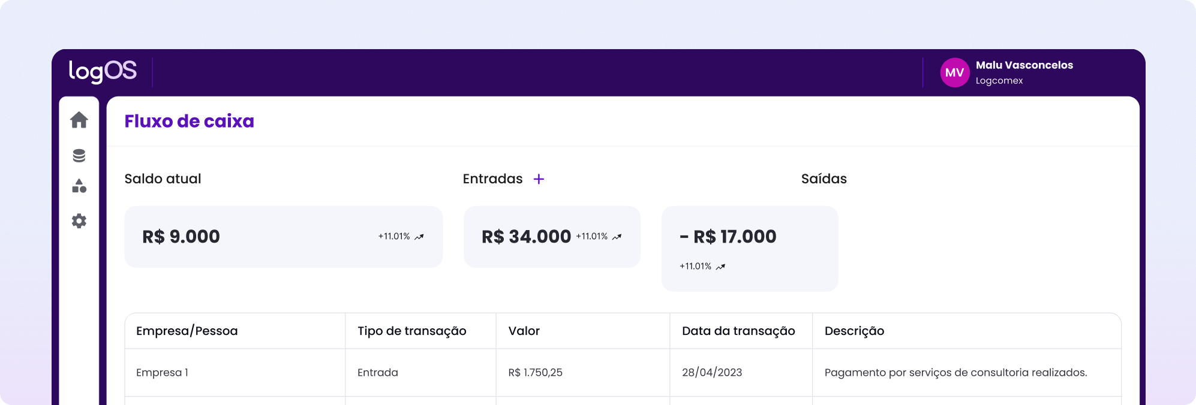Sort by Data da transação column header
The image size is (1196, 405).
[738, 331]
